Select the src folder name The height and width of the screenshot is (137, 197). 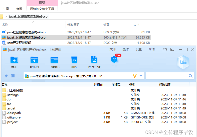tap(9, 104)
